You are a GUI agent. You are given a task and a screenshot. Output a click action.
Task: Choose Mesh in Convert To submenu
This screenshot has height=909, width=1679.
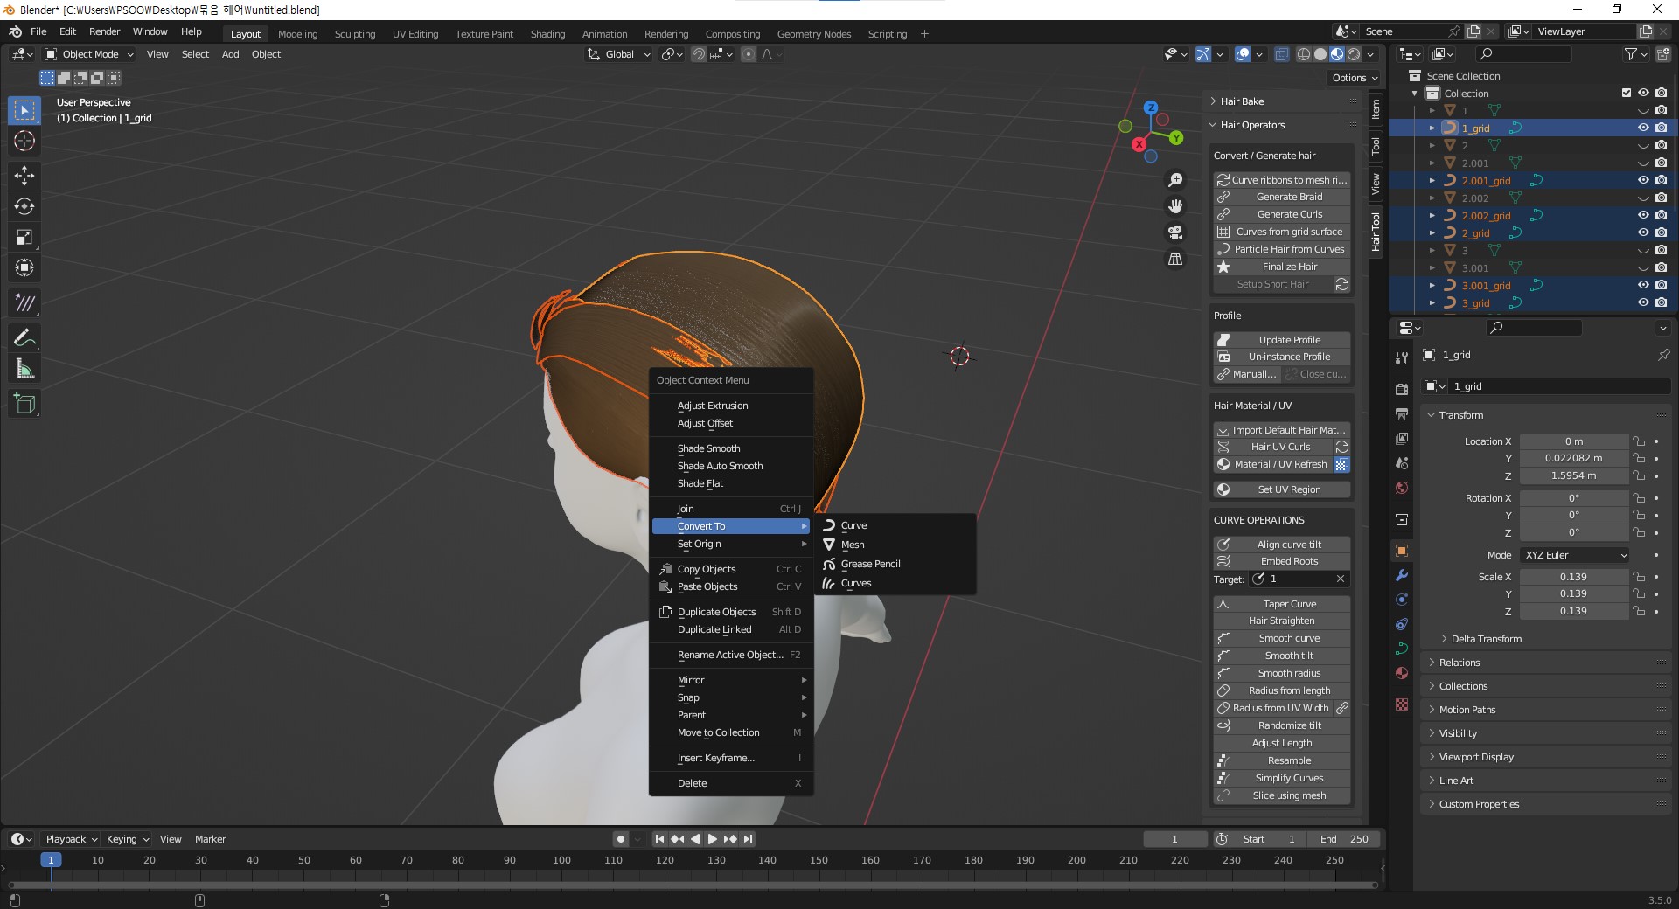(x=853, y=545)
